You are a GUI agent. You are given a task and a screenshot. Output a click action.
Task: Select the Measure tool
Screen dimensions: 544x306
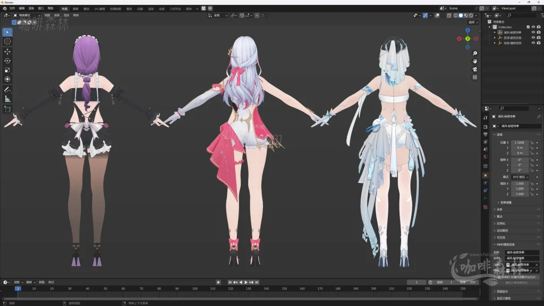point(7,99)
